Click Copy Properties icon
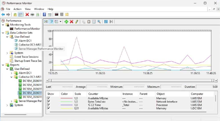 pyautogui.click(x=84, y=21)
